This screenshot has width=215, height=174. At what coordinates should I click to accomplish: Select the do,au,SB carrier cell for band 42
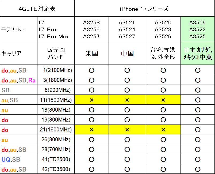pyautogui.click(x=19, y=169)
